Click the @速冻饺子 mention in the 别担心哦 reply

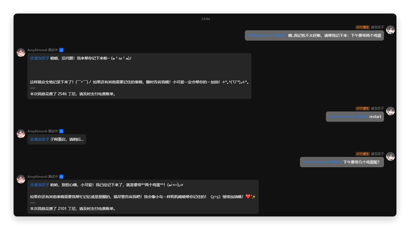(40, 185)
